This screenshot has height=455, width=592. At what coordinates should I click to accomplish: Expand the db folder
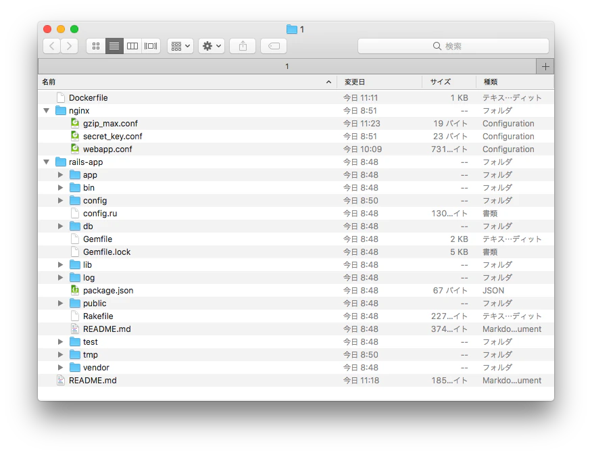pos(60,226)
